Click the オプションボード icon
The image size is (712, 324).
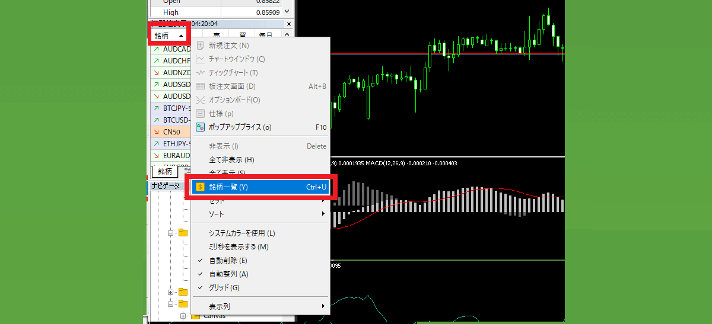point(200,100)
